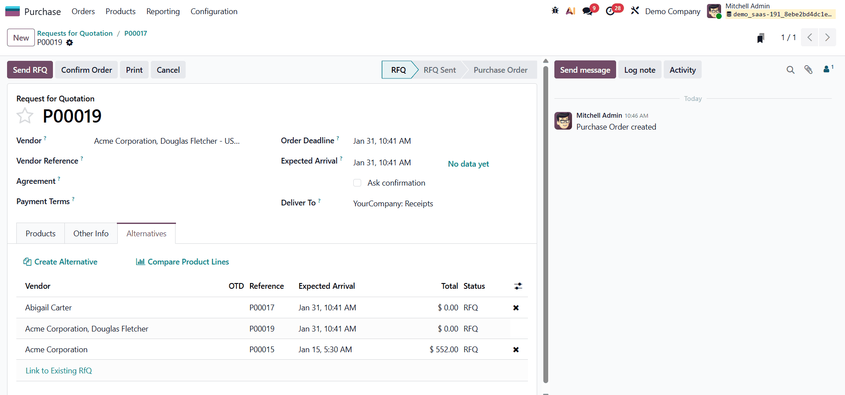Image resolution: width=845 pixels, height=395 pixels.
Task: Open the conversations chat icon
Action: point(587,11)
